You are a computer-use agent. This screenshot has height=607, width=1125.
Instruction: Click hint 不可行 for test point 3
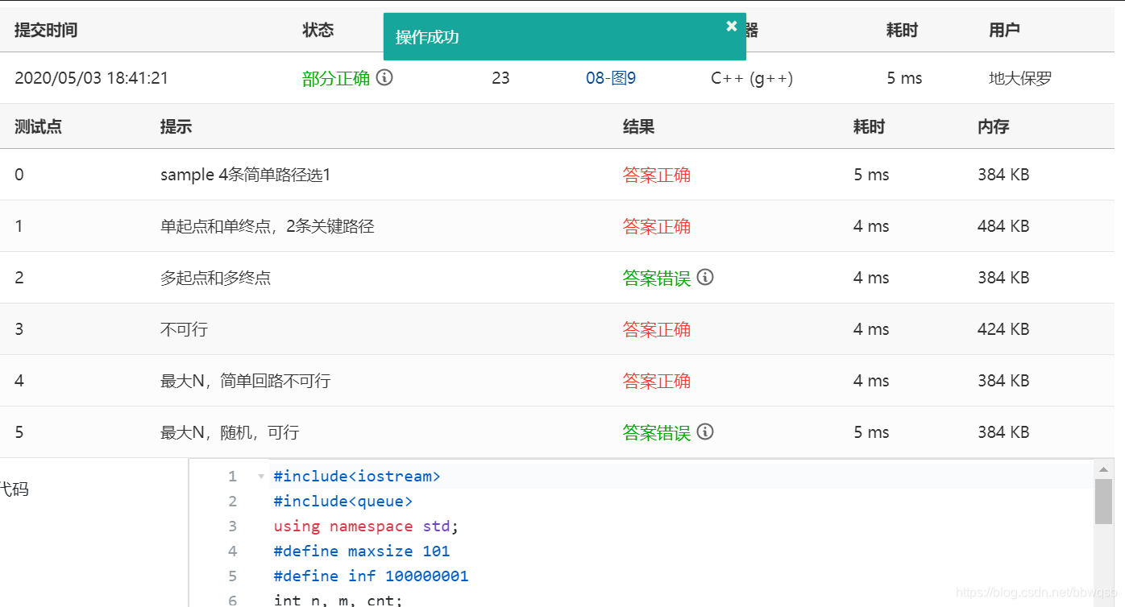tap(184, 329)
